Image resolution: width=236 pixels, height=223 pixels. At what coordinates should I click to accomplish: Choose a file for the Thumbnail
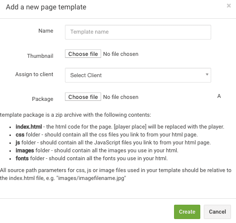pyautogui.click(x=83, y=54)
